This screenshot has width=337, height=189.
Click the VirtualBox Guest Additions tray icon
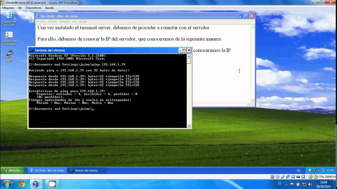click(x=323, y=170)
